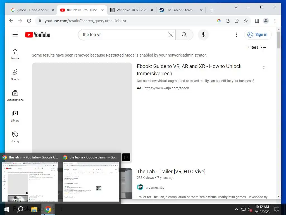This screenshot has width=286, height=215.
Task: Click the address bar URL field
Action: (x=126, y=21)
